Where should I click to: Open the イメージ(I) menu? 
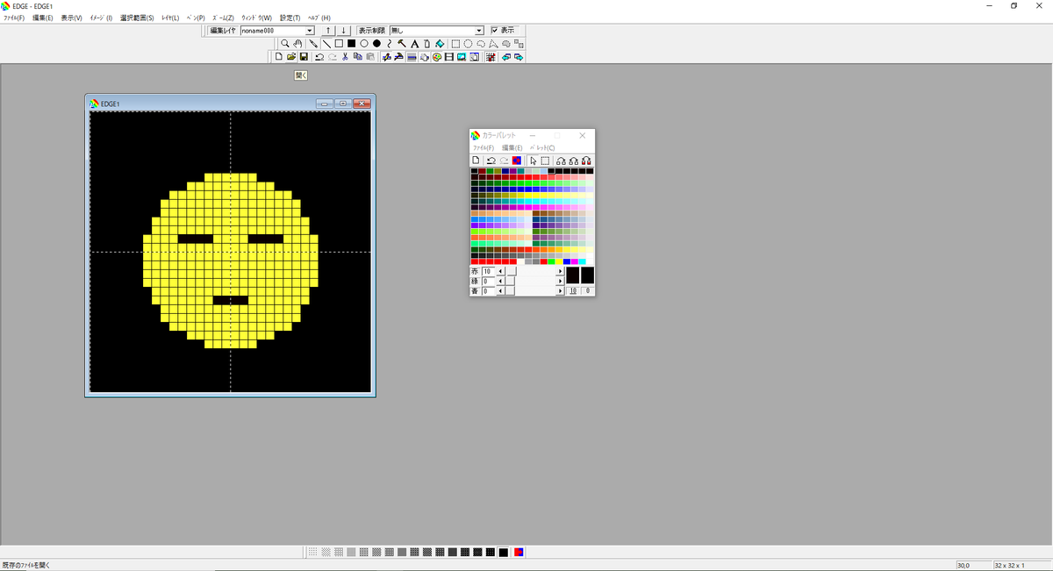tap(101, 18)
